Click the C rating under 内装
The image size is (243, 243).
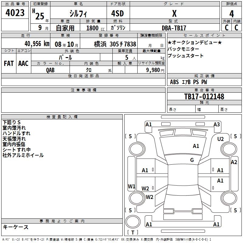pyautogui.click(x=236, y=28)
